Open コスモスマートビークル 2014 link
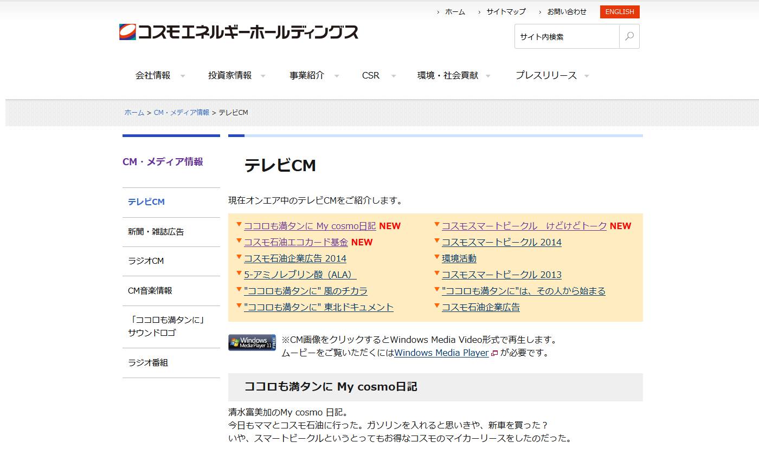The width and height of the screenshot is (759, 455). point(501,242)
